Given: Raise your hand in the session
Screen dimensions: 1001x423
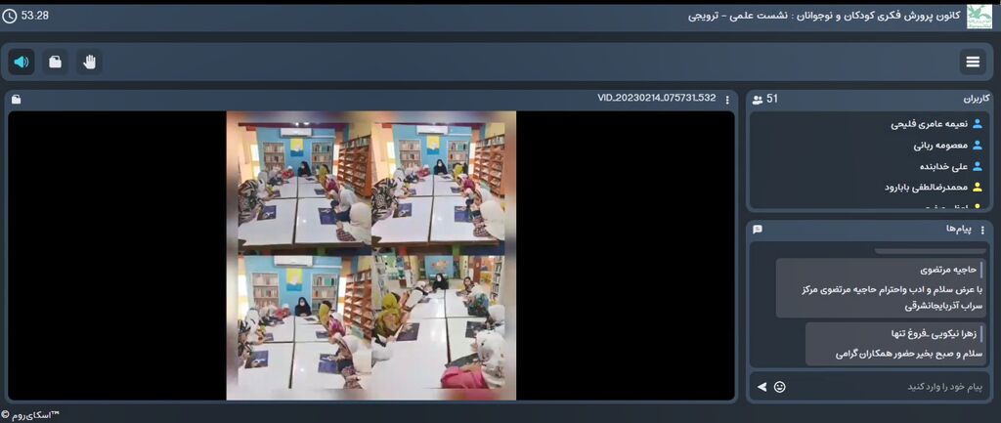Looking at the screenshot, I should click(89, 62).
